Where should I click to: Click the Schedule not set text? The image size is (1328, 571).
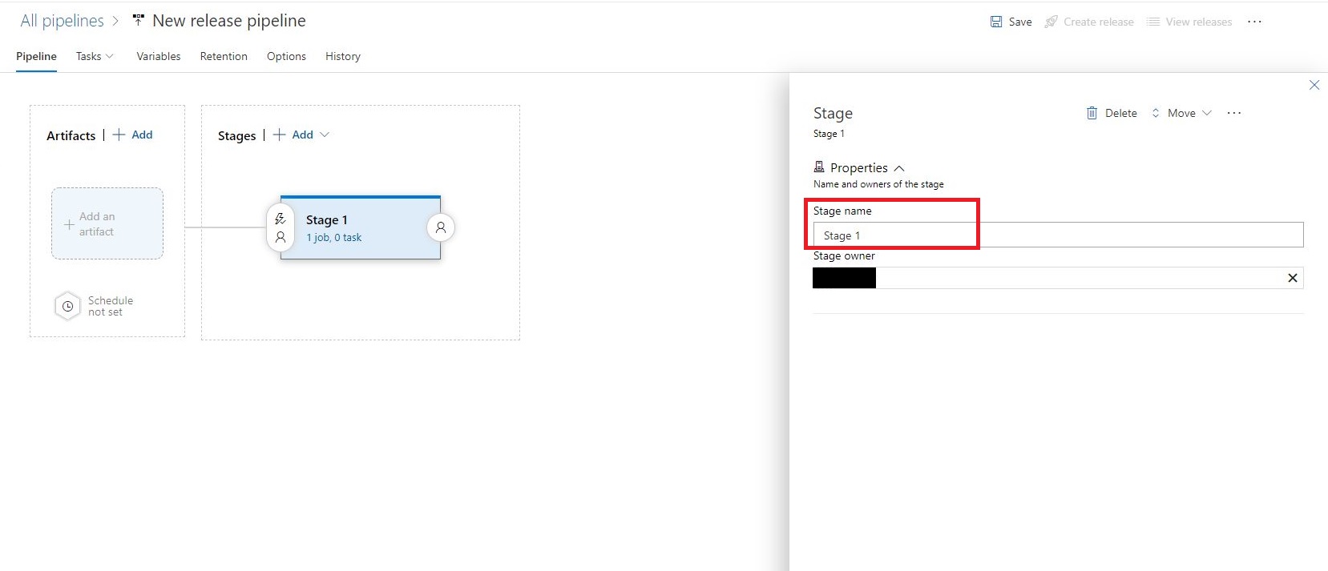[x=111, y=306]
